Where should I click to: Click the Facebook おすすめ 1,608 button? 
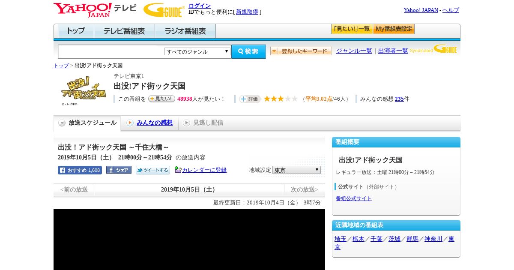point(80,170)
